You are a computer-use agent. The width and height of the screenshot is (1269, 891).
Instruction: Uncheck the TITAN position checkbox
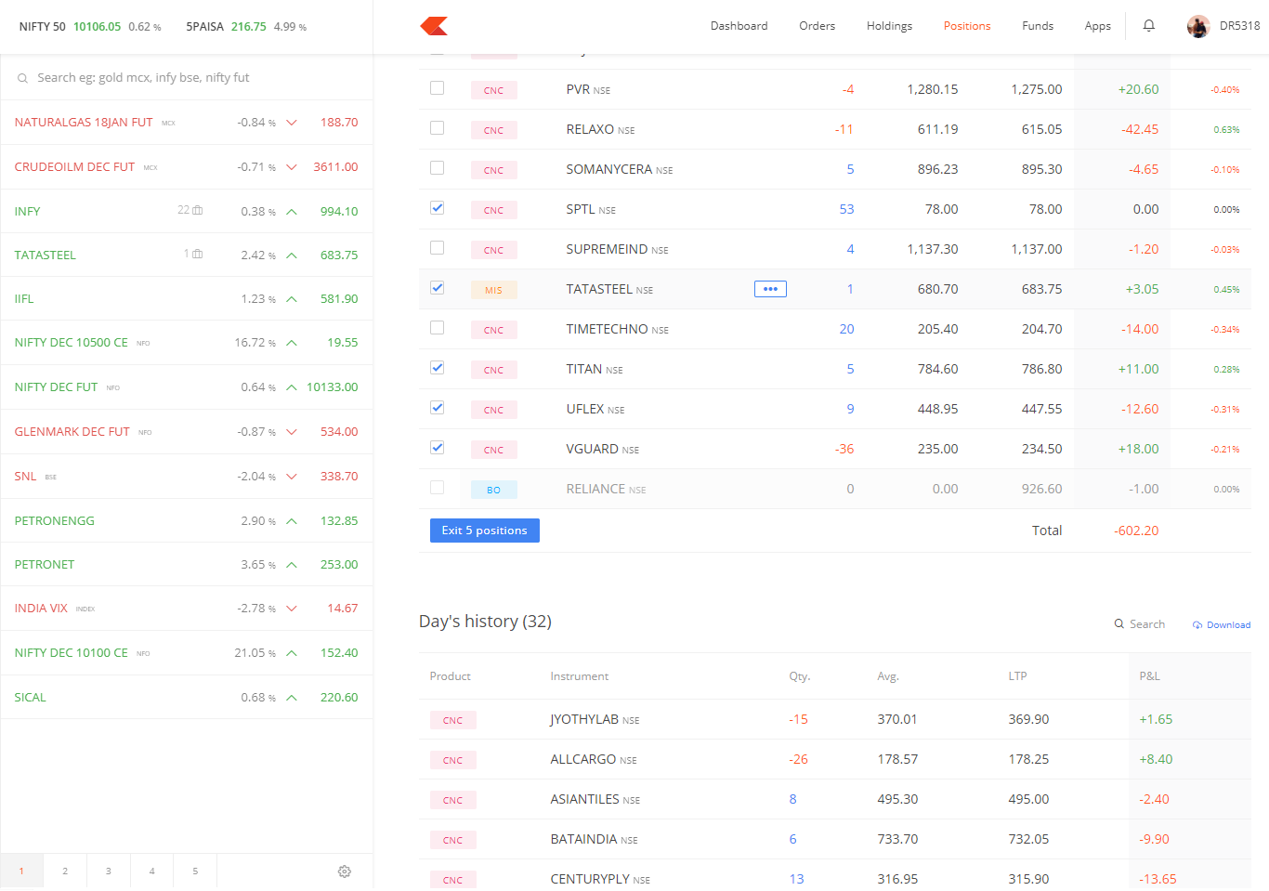click(437, 368)
